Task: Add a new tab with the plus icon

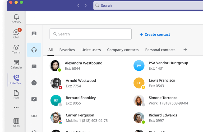Action: pyautogui.click(x=185, y=50)
